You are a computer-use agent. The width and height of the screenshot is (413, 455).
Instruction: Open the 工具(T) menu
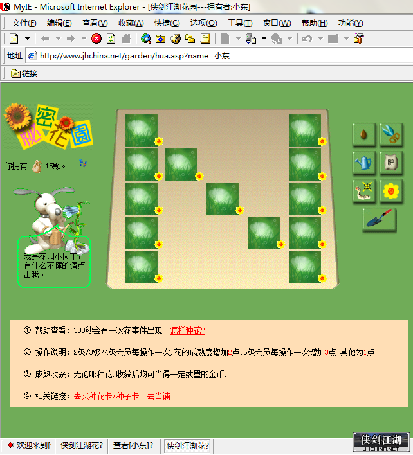pos(240,23)
